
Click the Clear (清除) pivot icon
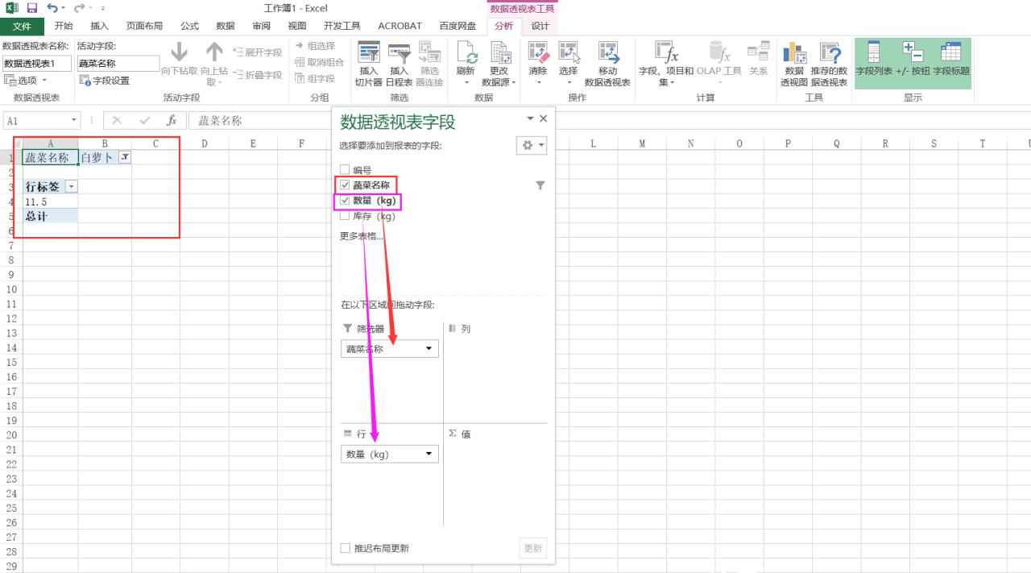[537, 64]
